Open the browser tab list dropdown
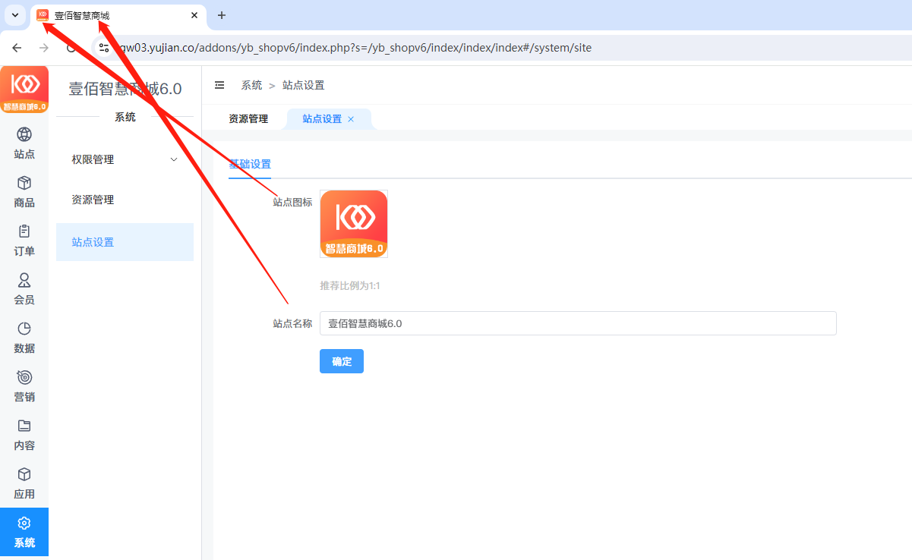This screenshot has height=560, width=912. (x=14, y=15)
